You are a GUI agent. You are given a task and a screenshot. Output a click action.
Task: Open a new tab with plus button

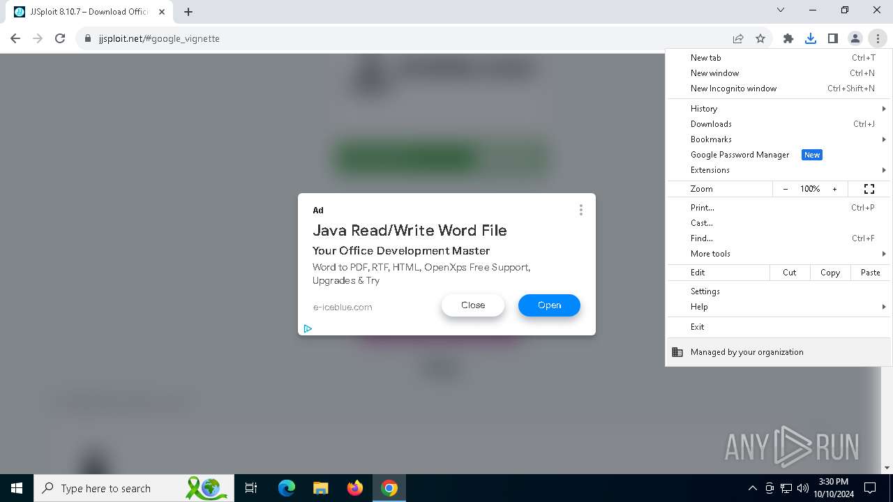pyautogui.click(x=188, y=11)
